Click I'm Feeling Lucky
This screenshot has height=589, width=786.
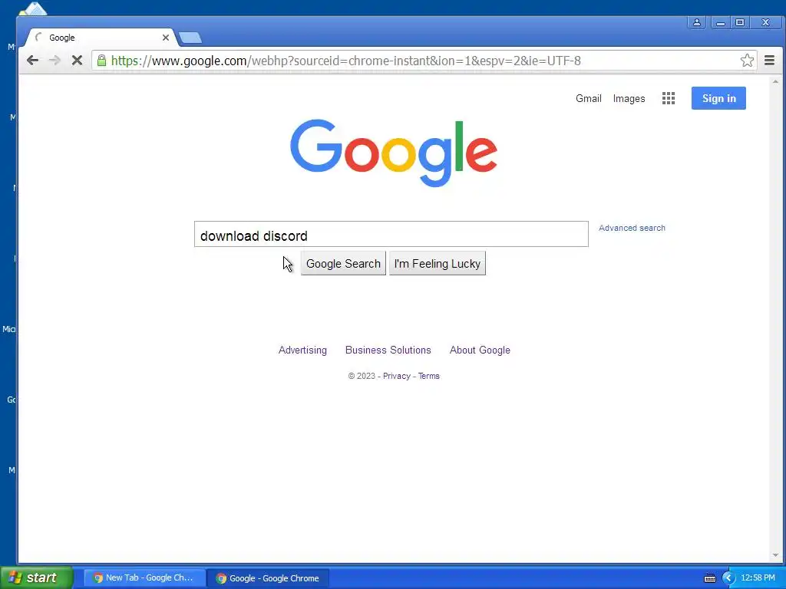coord(437,264)
